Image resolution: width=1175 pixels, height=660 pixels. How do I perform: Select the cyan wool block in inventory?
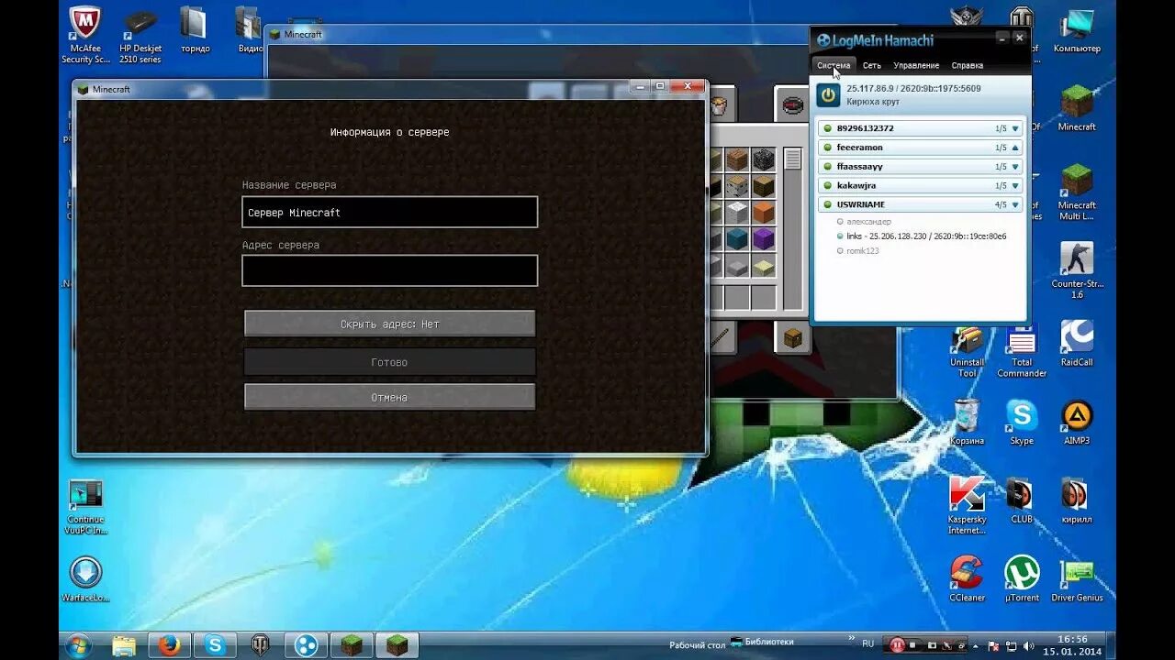point(737,240)
